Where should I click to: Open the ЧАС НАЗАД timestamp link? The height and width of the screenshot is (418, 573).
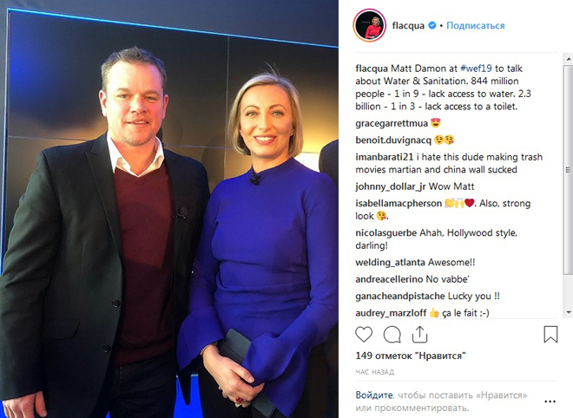374,372
